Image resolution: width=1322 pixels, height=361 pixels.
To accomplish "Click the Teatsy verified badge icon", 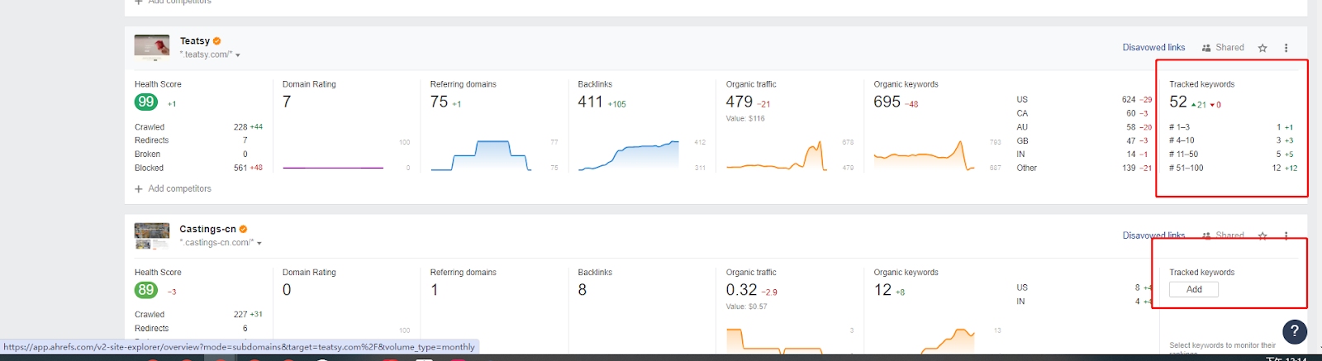I will tap(216, 40).
